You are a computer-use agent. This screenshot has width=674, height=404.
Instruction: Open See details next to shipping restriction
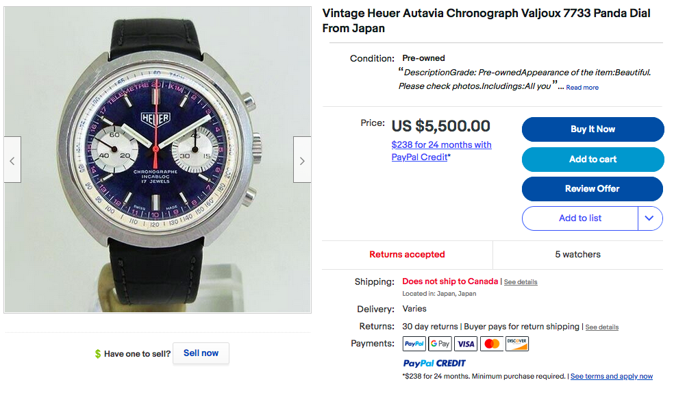(x=521, y=281)
